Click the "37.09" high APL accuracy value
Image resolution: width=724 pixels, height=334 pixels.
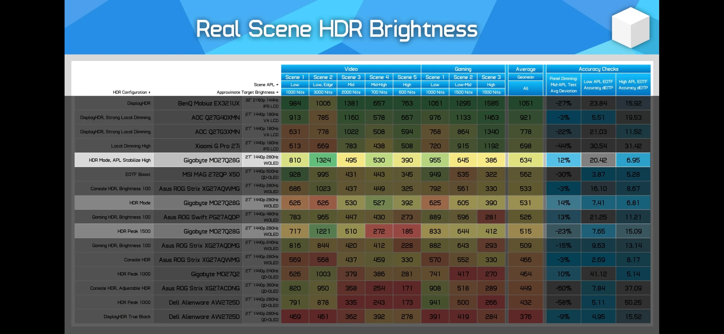tap(633, 288)
